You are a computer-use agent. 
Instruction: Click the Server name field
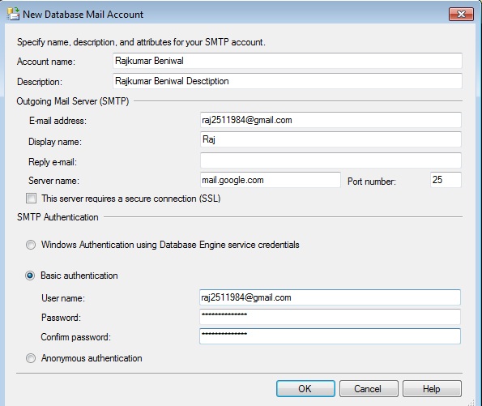coord(271,180)
